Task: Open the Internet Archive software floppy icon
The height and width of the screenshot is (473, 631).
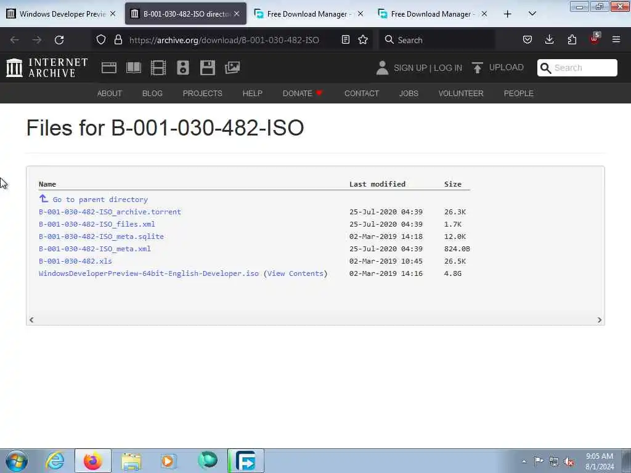Action: 208,68
